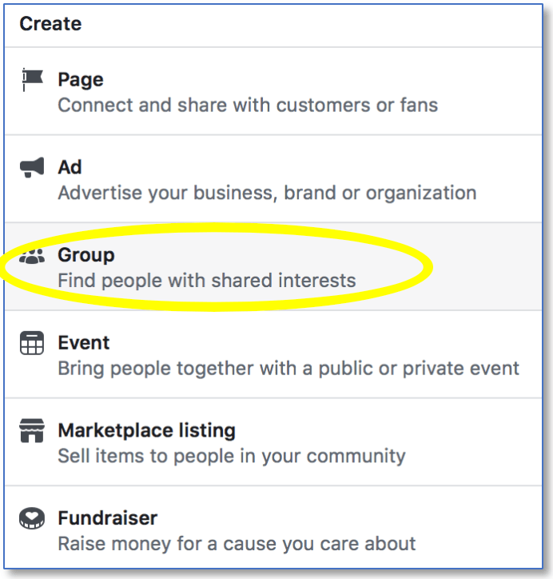
Task: Select the Fundraiser menu title
Action: [x=108, y=518]
